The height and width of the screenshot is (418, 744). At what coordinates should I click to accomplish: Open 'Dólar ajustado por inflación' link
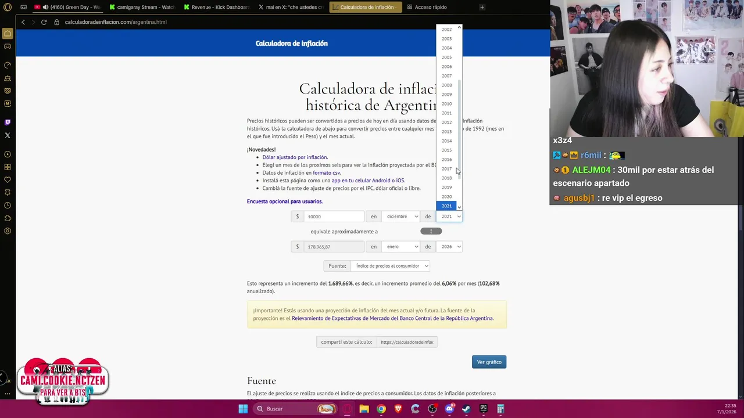295,157
